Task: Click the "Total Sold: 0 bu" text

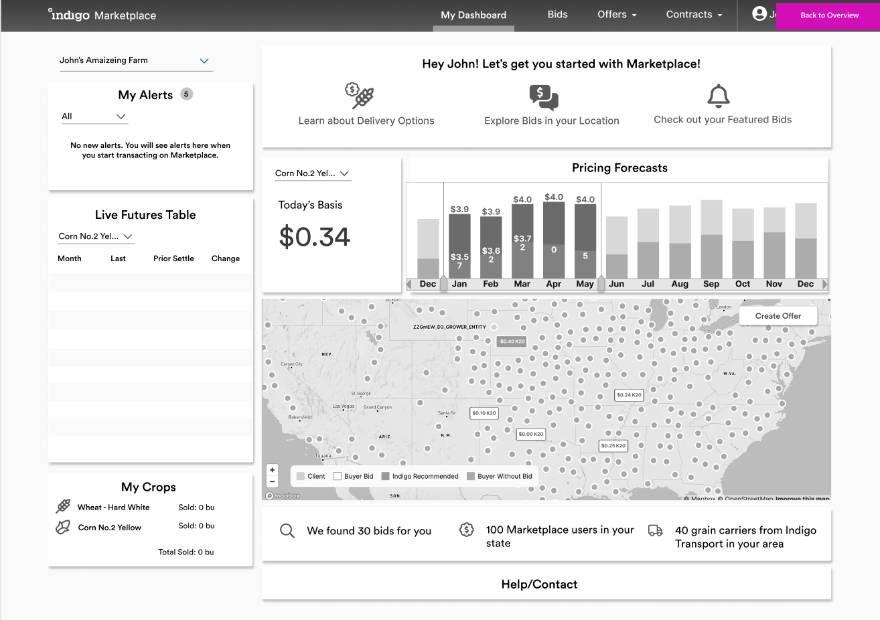Action: pyautogui.click(x=186, y=552)
